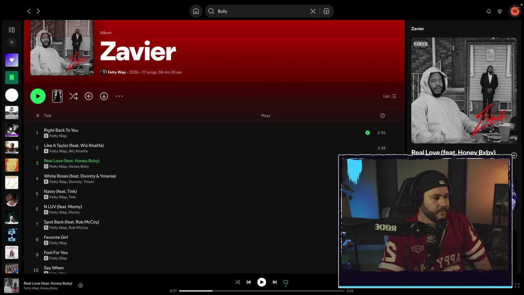Open the profile avatar M menu
524x295 pixels.
point(515,11)
